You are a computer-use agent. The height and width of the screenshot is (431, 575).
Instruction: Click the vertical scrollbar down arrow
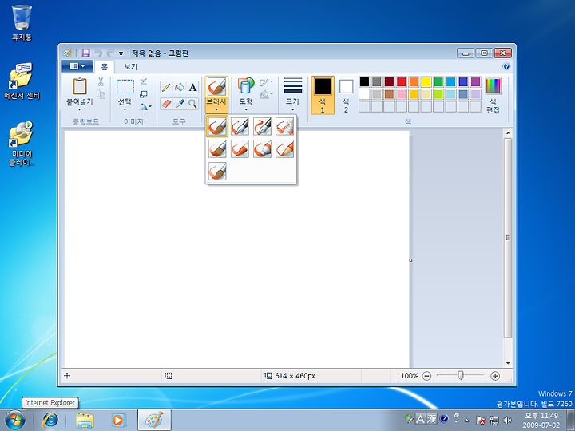(508, 363)
